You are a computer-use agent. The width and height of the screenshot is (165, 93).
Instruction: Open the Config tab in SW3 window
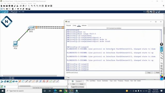click(74, 25)
